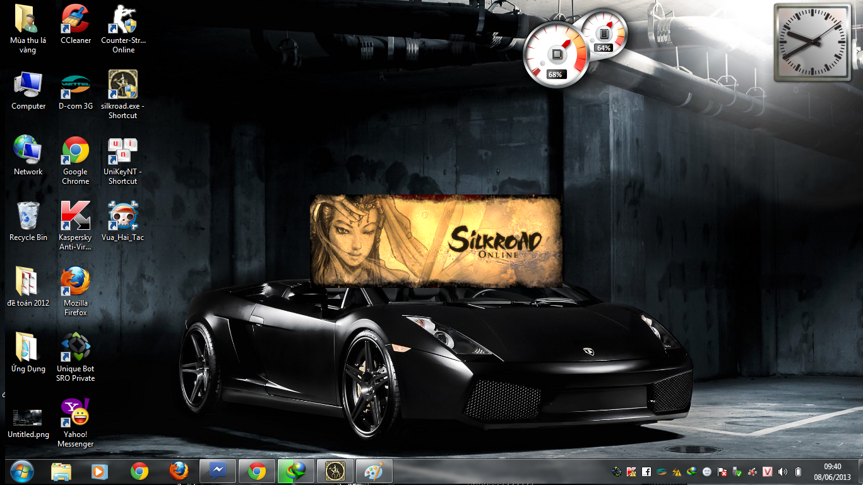Viewport: 863px width, 485px height.
Task: Select the Kaspersky Anti-Virus desktop shortcut
Action: point(75,225)
